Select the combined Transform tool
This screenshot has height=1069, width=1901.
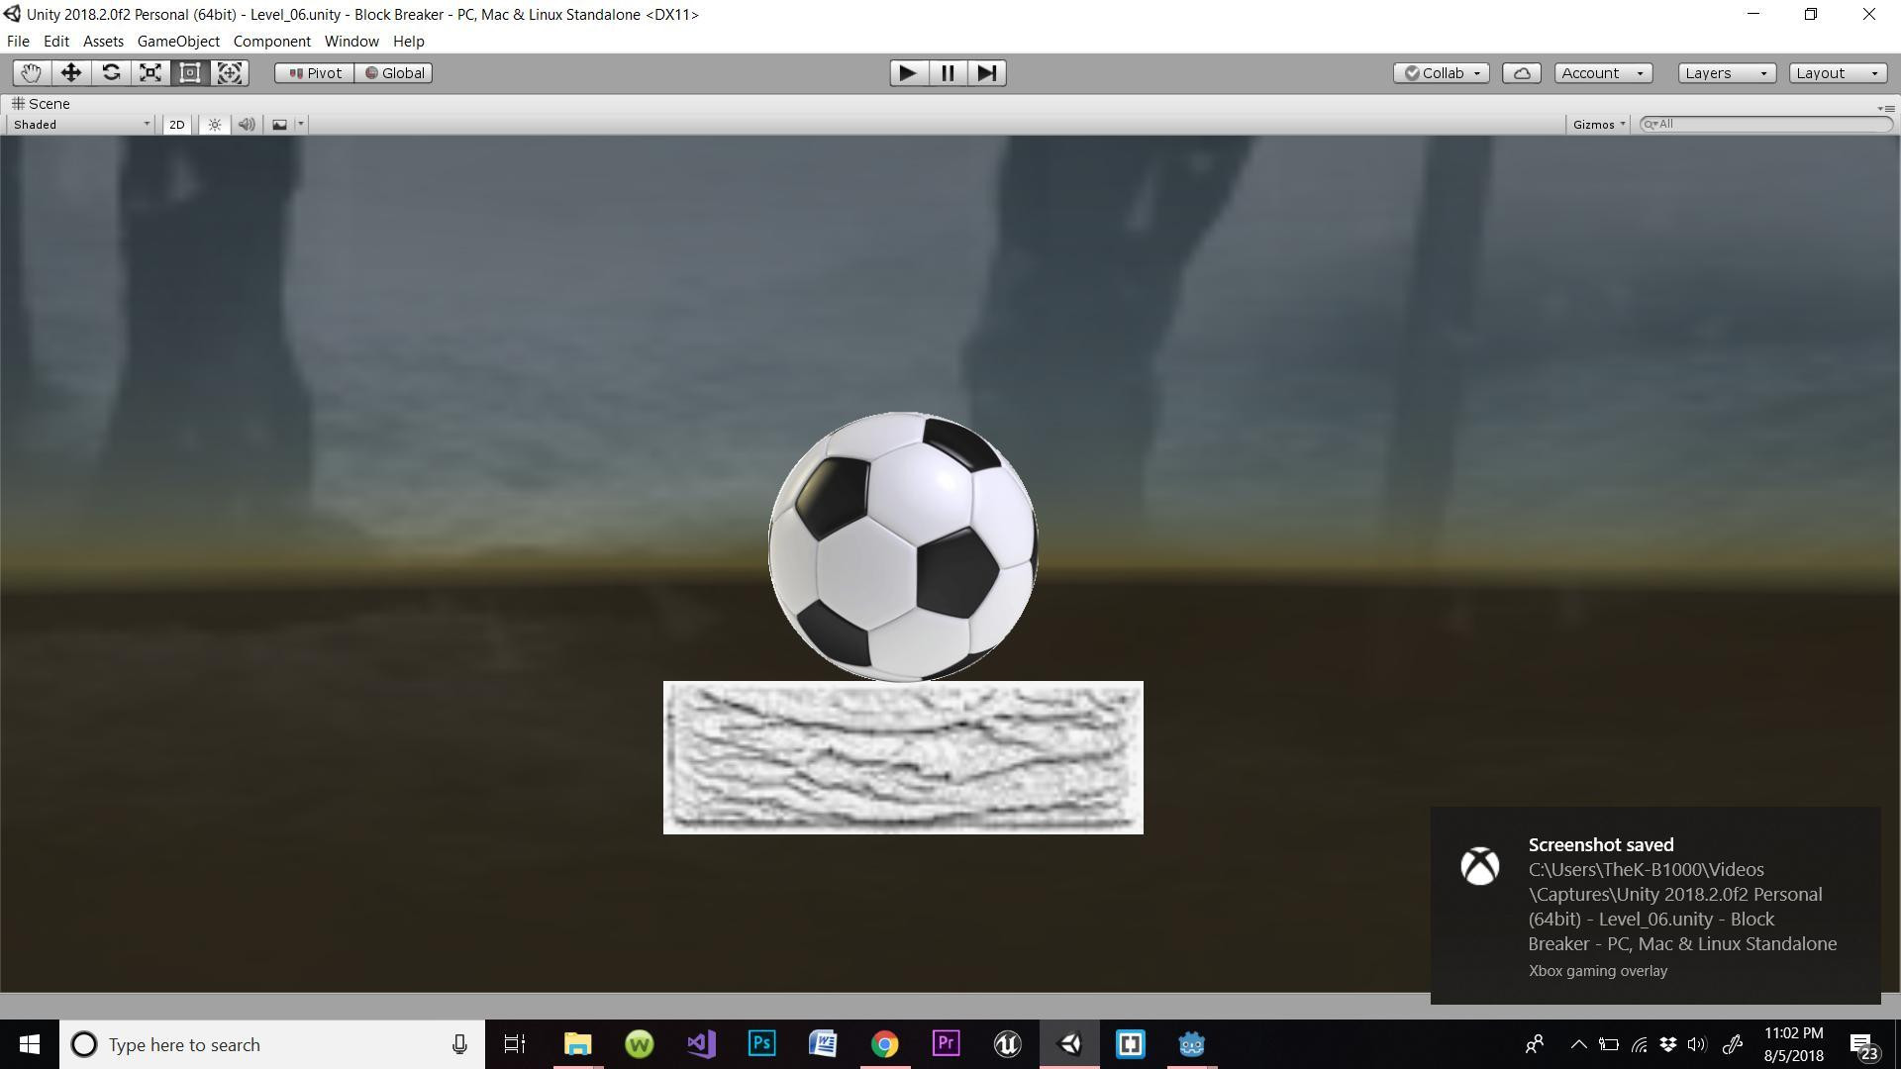tap(230, 73)
